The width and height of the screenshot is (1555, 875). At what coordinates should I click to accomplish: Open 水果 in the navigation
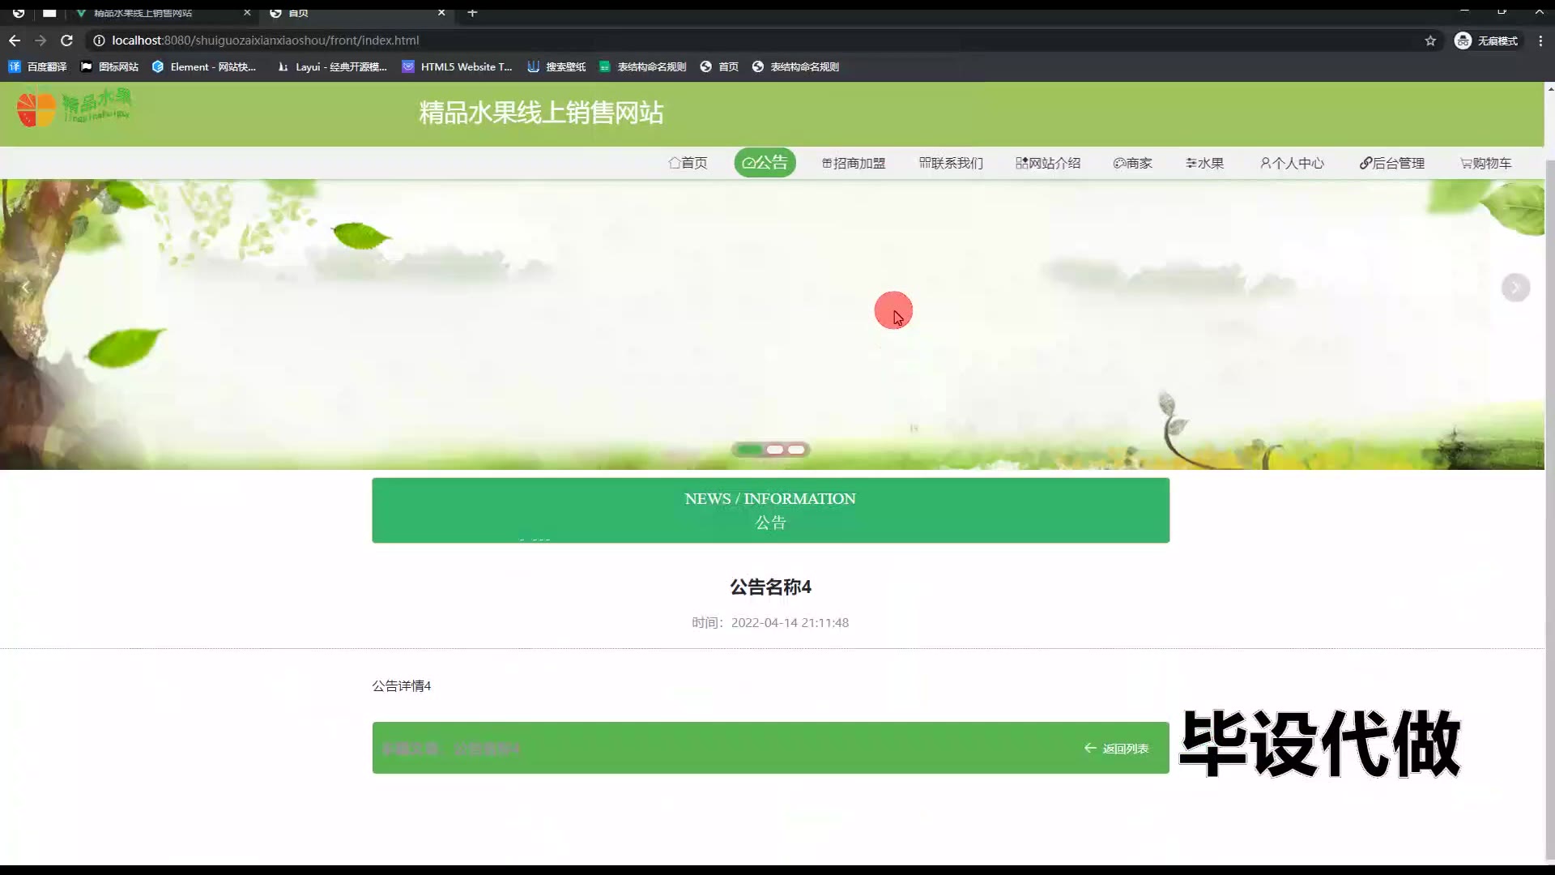[1204, 163]
